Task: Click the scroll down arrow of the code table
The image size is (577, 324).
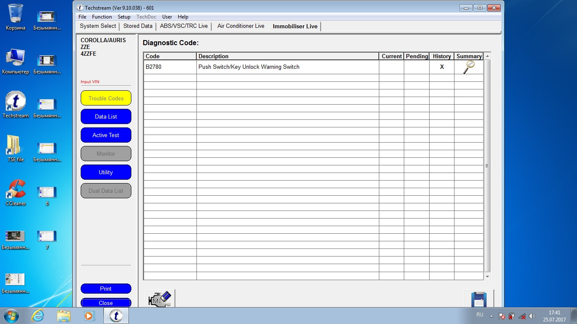Action: 487,276
